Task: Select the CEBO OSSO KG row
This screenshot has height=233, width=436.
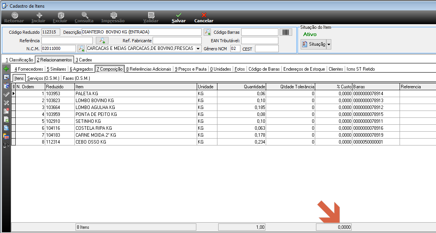Action: click(224, 142)
